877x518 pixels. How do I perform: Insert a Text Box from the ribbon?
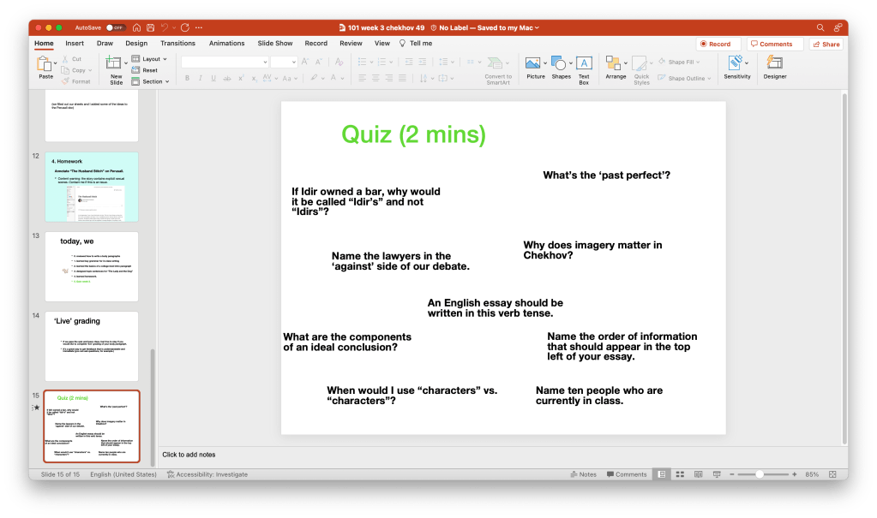(x=583, y=67)
